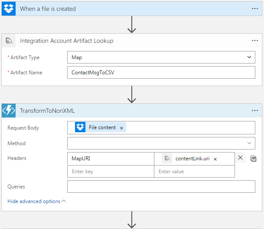Expand the Method dropdown

pos(161,143)
